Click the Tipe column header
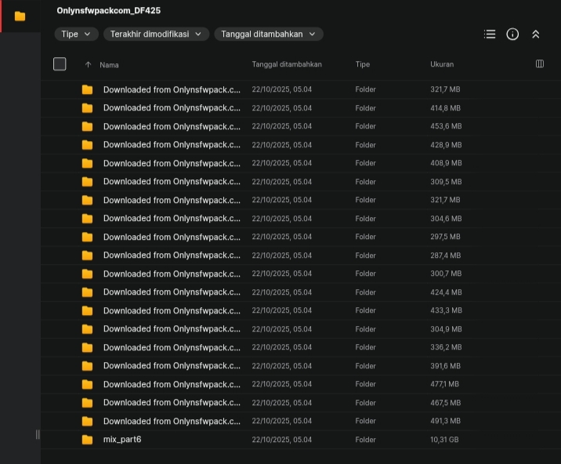Image resolution: width=561 pixels, height=464 pixels. pyautogui.click(x=362, y=64)
